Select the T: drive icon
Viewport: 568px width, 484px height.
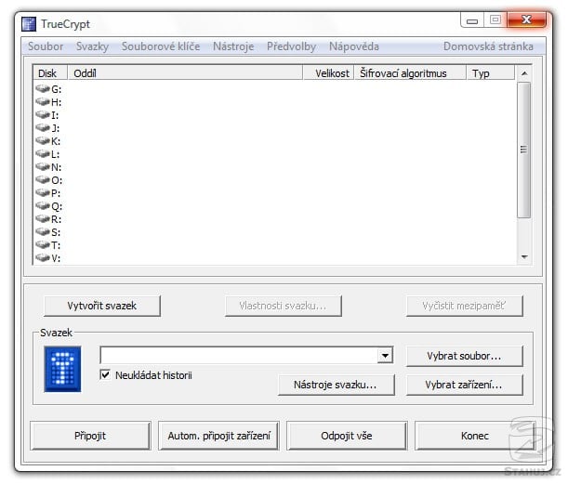click(43, 245)
